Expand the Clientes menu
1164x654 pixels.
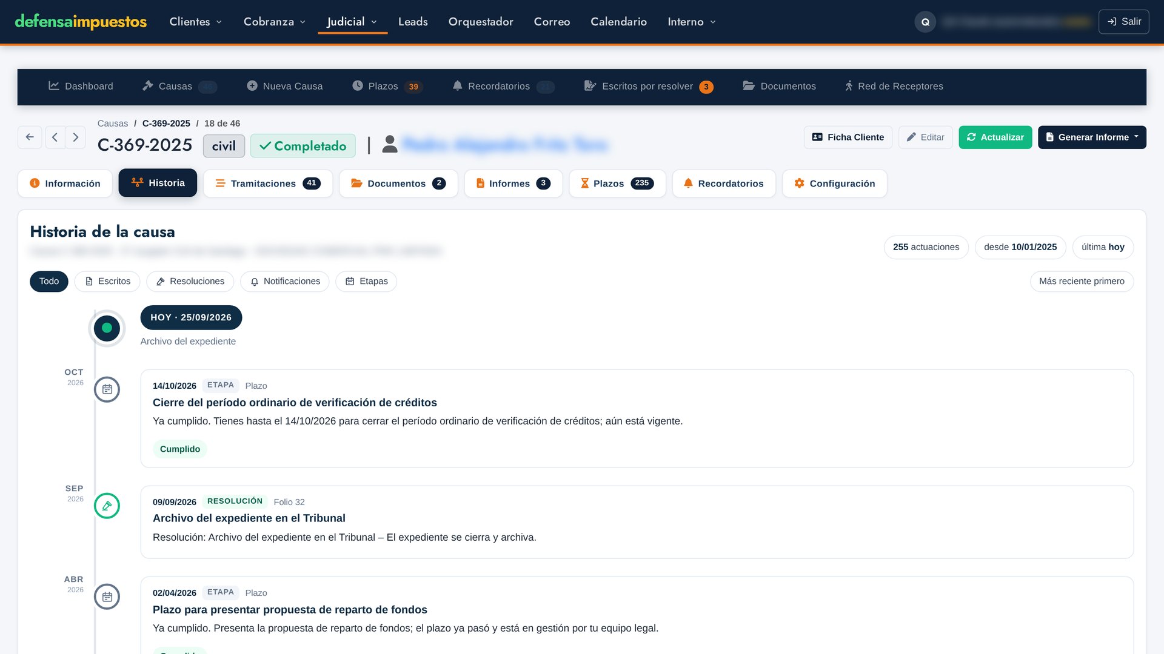coord(196,22)
